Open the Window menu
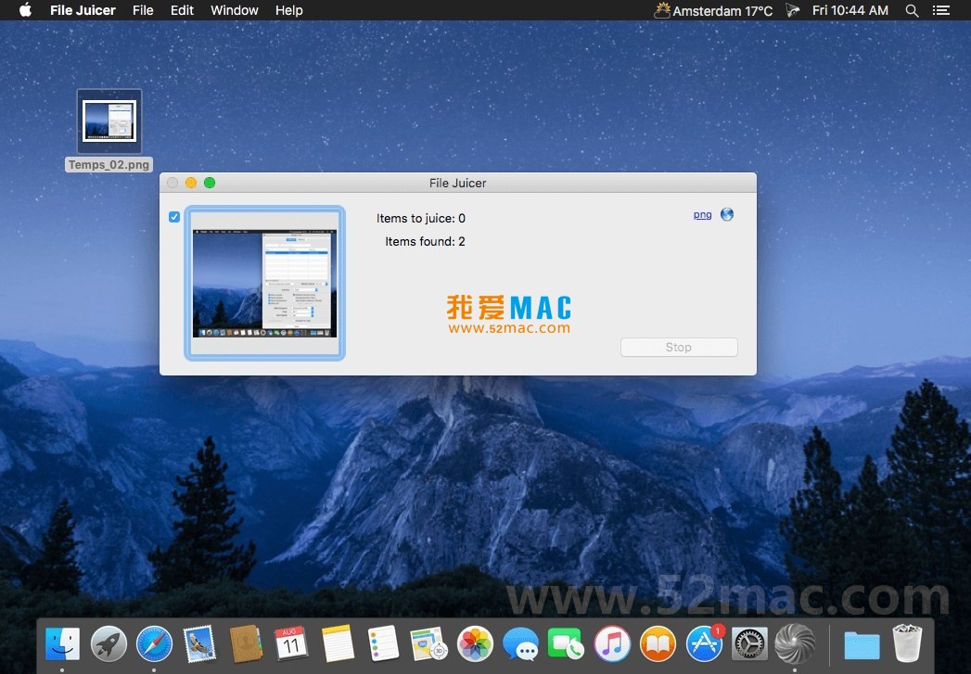Screen dimensions: 971x674 (x=234, y=10)
